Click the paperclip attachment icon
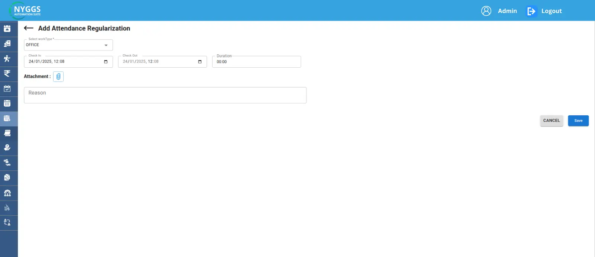This screenshot has height=257, width=595. click(x=58, y=77)
